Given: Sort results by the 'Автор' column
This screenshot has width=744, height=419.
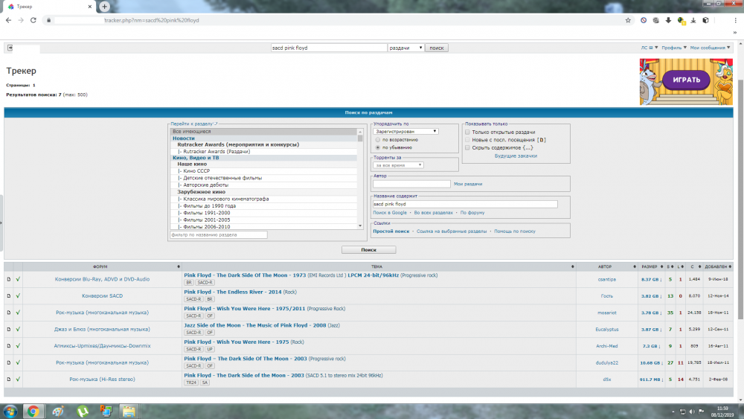Looking at the screenshot, I should [x=606, y=266].
